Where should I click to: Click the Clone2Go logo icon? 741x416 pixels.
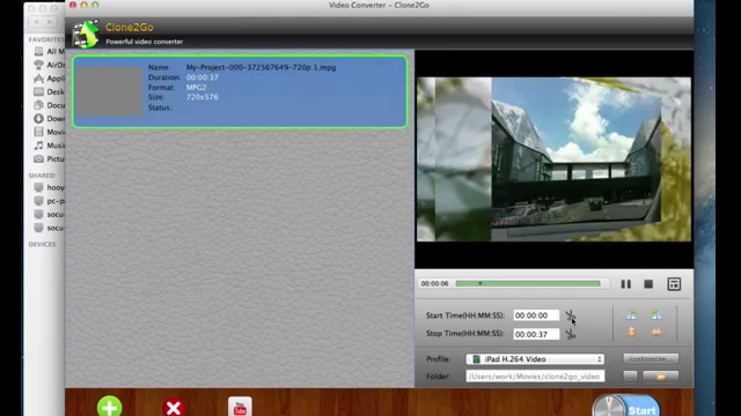[86, 34]
